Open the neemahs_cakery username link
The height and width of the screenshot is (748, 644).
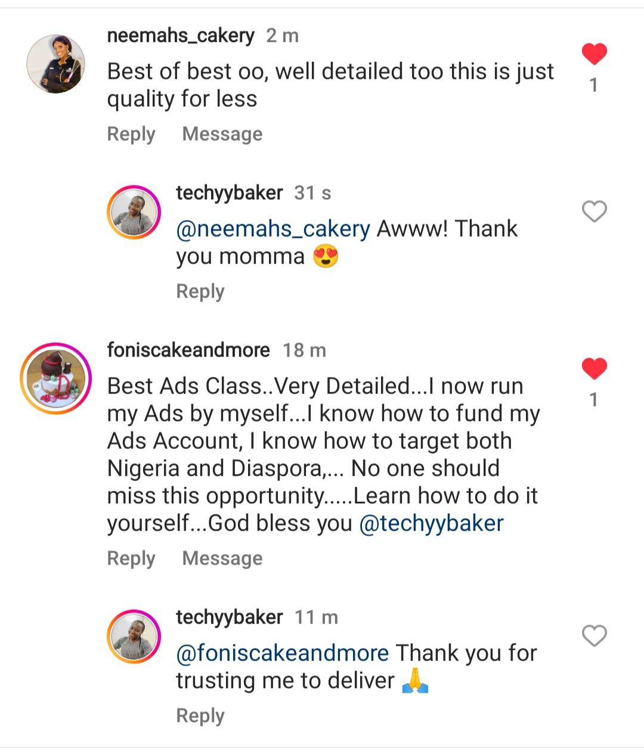click(x=181, y=36)
